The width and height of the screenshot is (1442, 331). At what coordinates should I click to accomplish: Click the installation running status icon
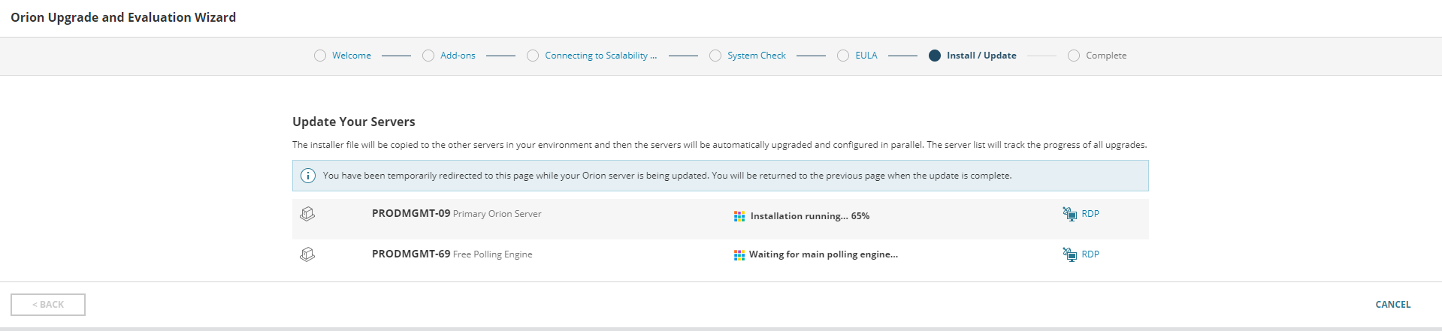pos(739,216)
